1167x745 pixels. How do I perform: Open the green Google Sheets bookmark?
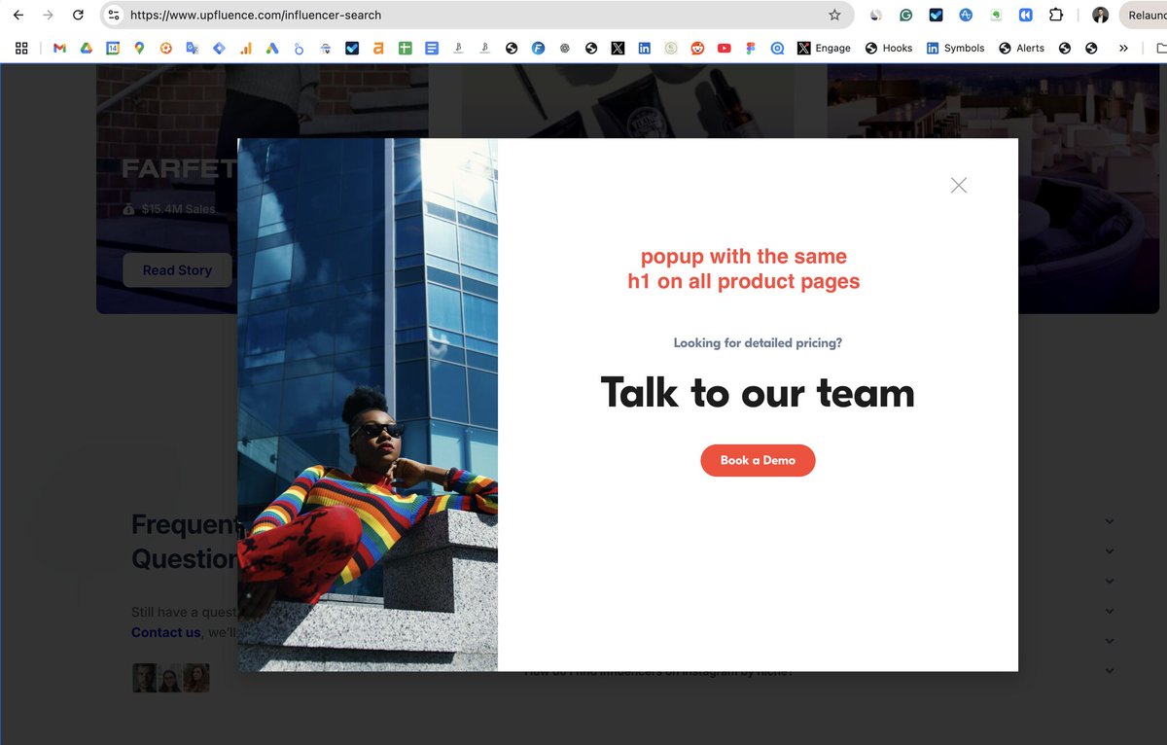(x=405, y=48)
